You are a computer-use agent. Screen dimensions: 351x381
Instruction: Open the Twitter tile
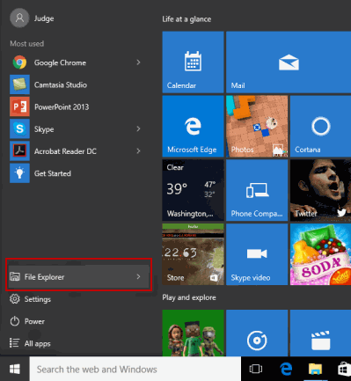320,190
